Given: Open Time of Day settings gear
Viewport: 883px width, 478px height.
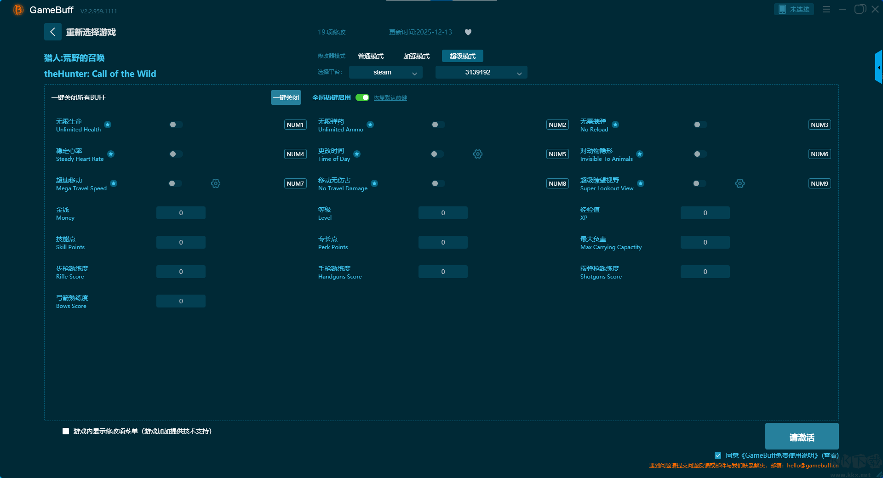Looking at the screenshot, I should 477,154.
